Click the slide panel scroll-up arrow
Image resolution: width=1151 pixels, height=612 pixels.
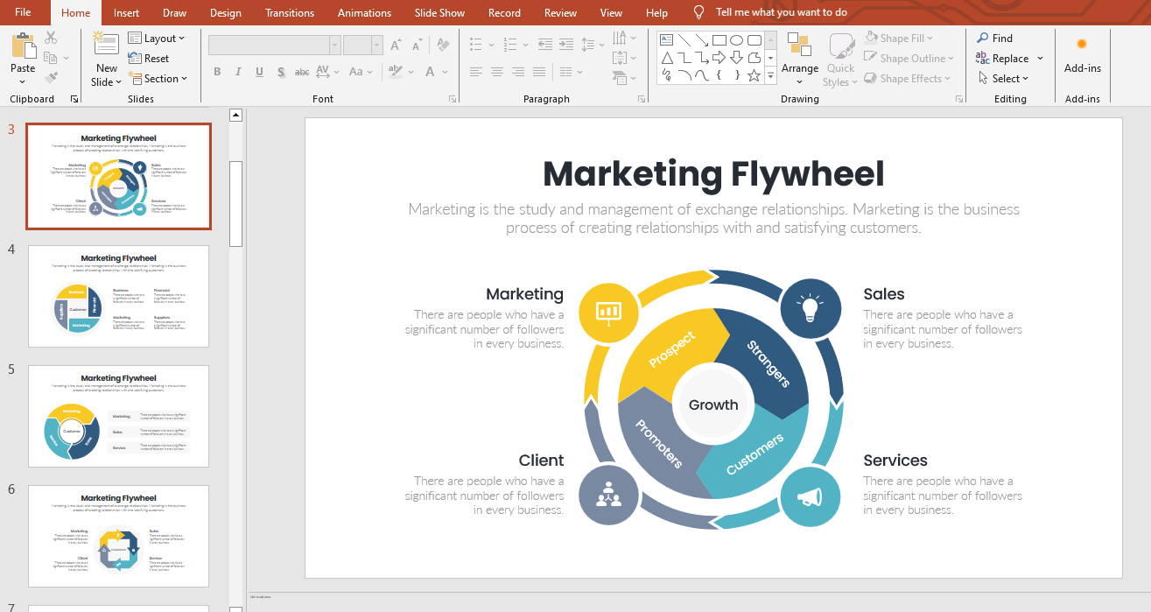click(235, 115)
